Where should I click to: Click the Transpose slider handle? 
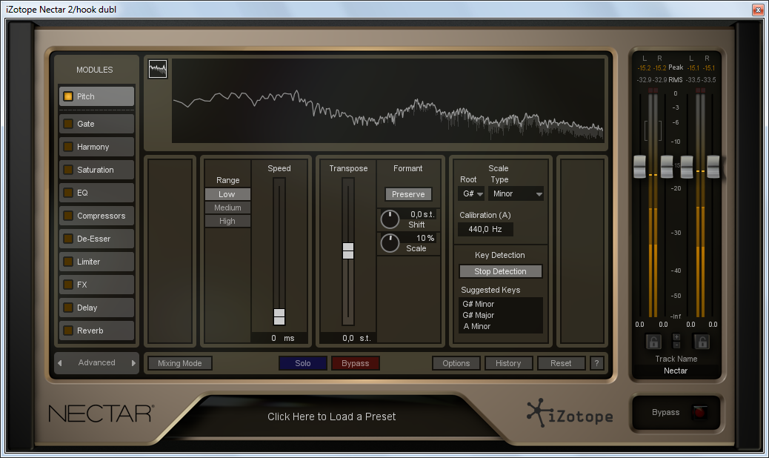click(x=348, y=250)
